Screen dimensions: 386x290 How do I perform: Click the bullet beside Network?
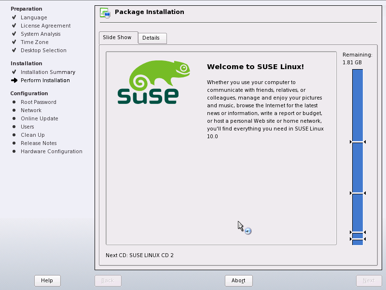(14, 110)
